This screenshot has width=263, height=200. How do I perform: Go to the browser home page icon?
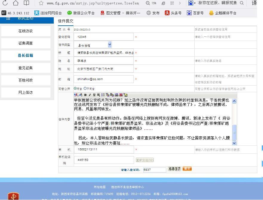click(x=16, y=3)
